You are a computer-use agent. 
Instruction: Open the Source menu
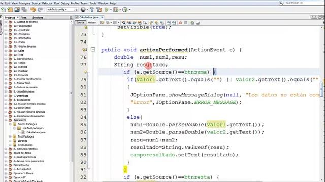36,3
